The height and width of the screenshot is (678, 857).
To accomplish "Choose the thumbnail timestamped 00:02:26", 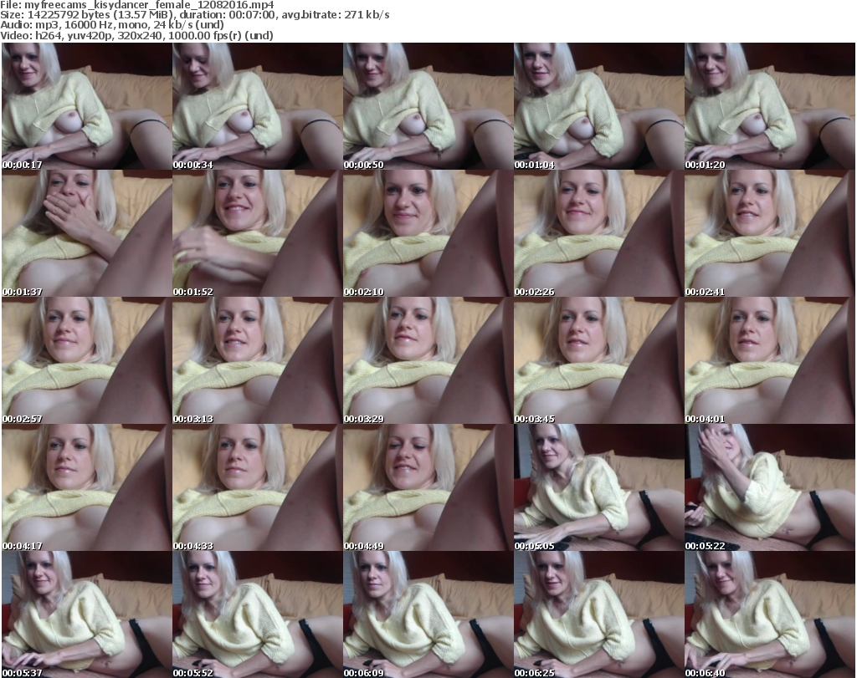I will (x=598, y=233).
